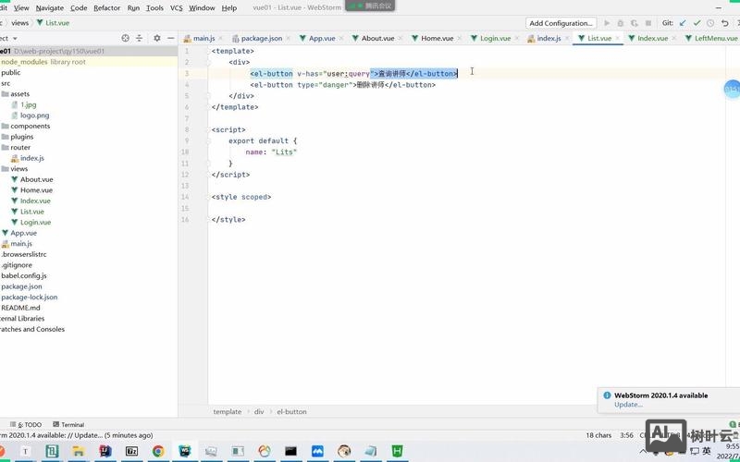The width and height of the screenshot is (740, 462).
Task: Open the Refactor menu
Action: (106, 7)
